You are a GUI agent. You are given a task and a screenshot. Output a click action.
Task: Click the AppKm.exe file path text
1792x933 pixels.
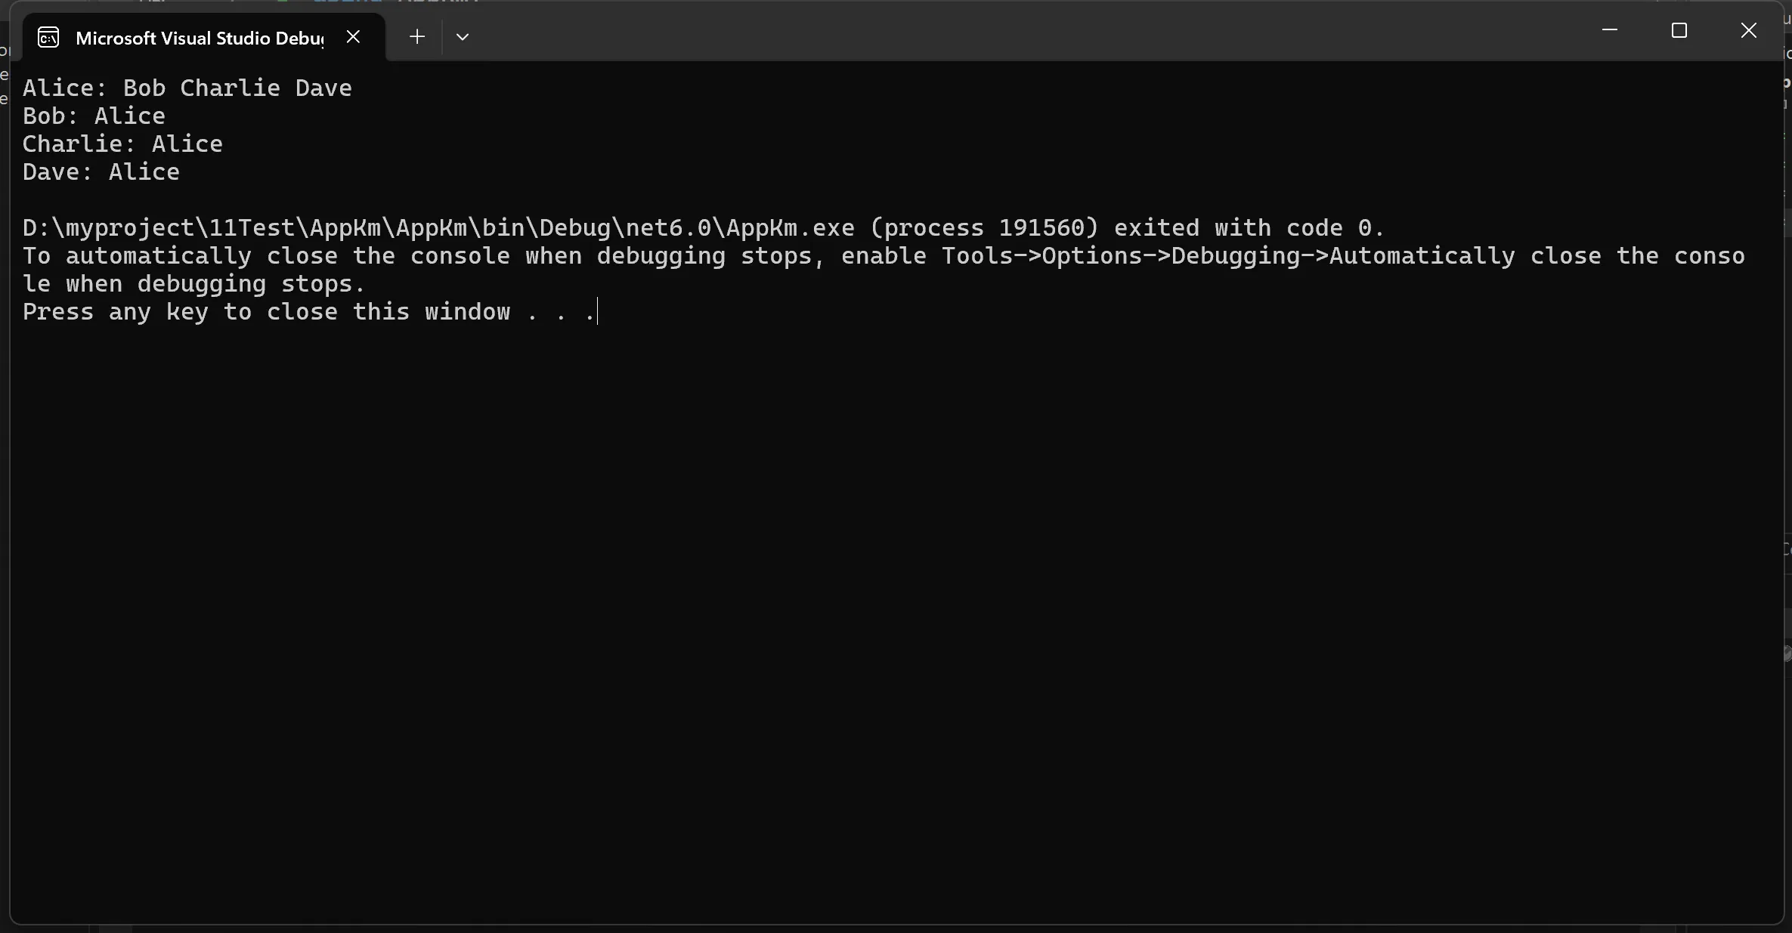tap(438, 227)
